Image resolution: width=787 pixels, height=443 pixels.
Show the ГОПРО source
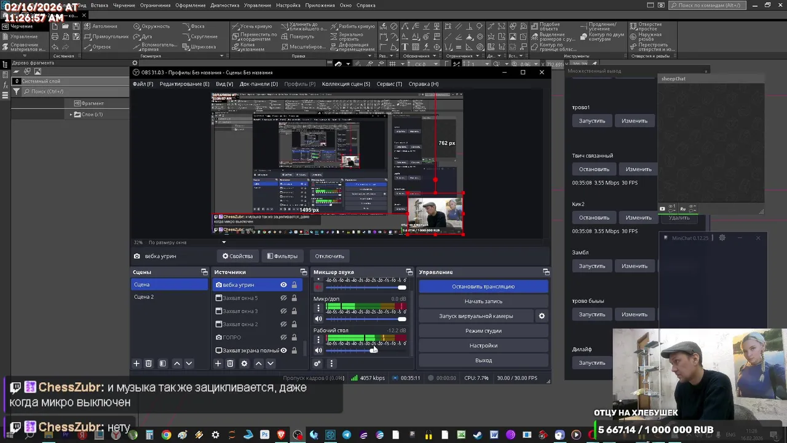283,337
